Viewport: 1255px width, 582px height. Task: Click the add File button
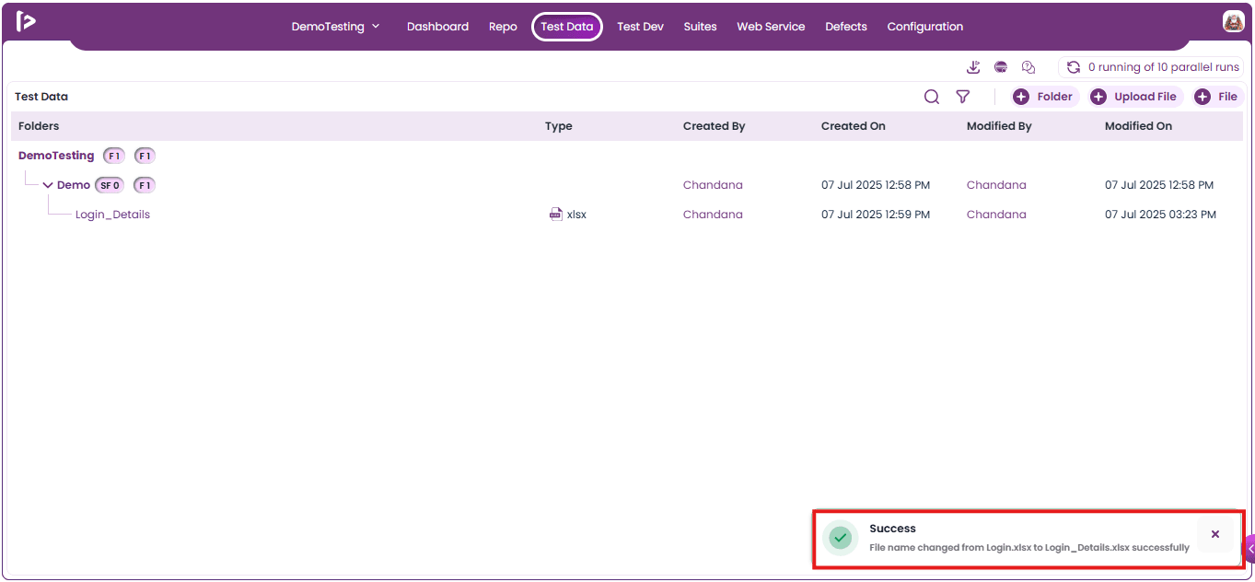(1218, 97)
